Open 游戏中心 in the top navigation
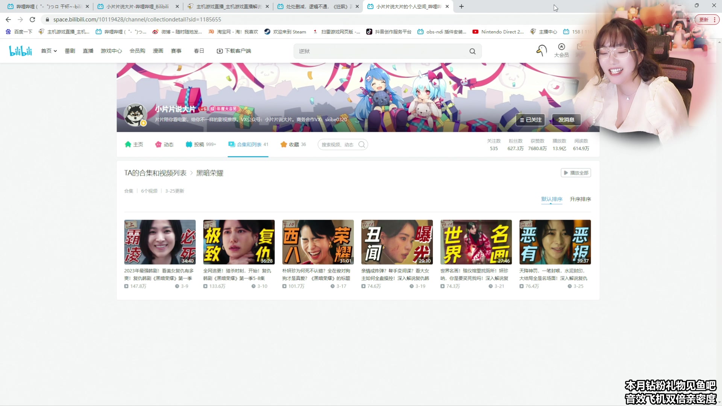The width and height of the screenshot is (722, 406). coord(111,51)
